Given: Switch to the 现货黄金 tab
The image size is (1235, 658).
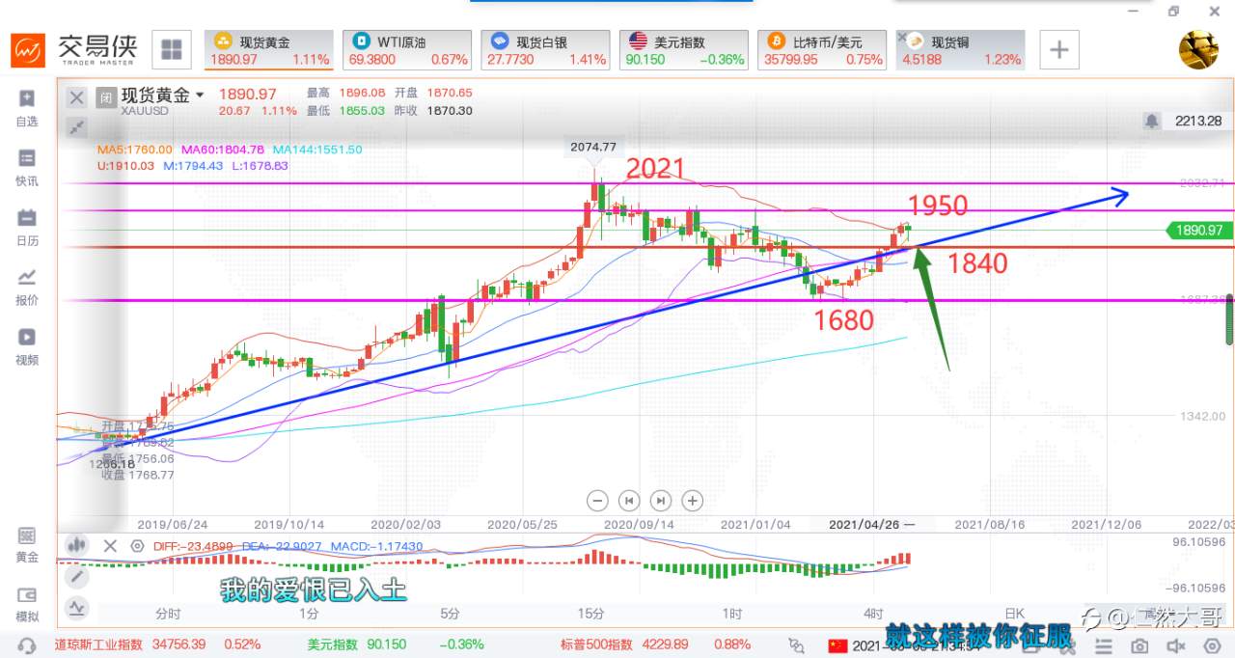Looking at the screenshot, I should point(269,50).
